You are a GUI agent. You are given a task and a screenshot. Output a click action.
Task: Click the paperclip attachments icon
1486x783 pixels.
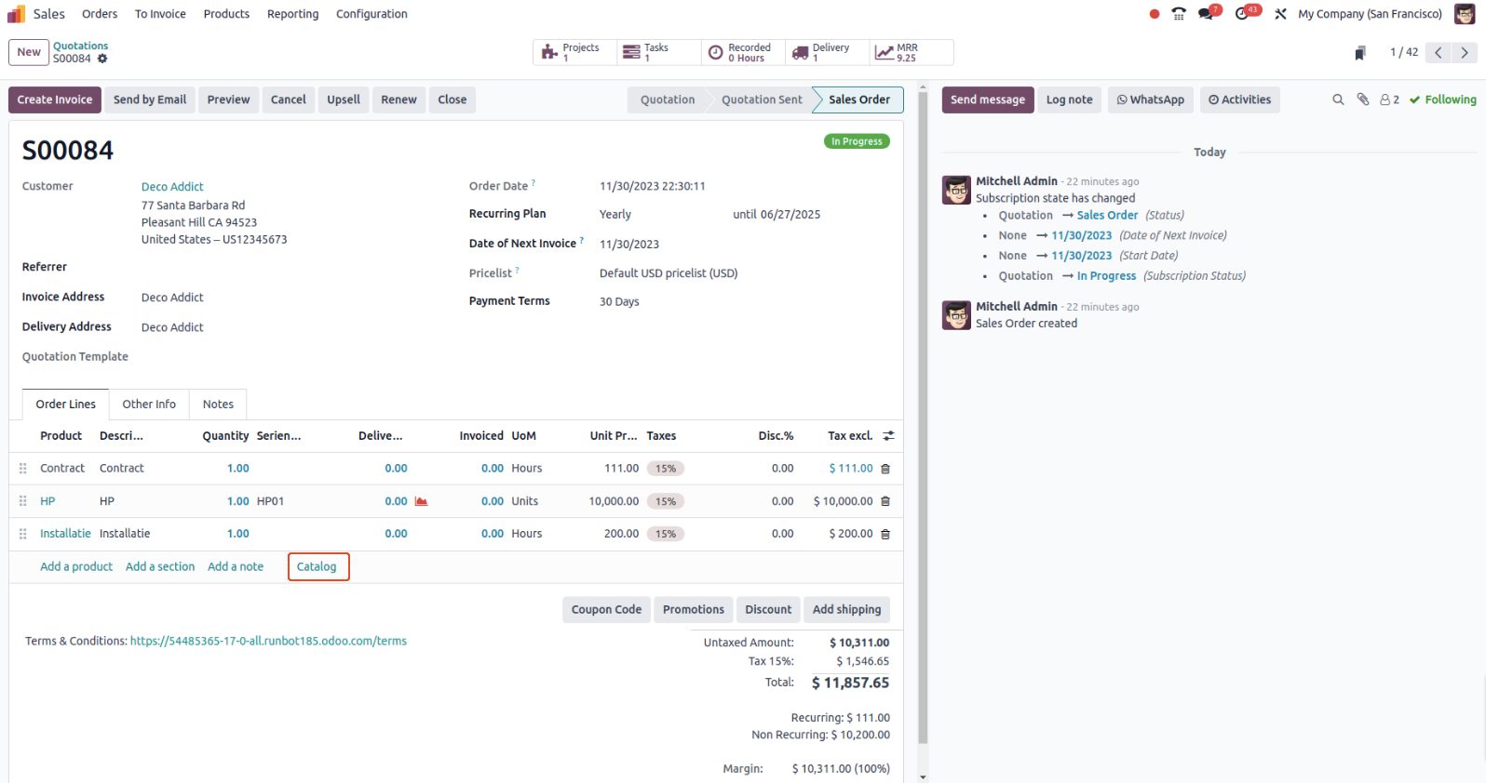pos(1362,100)
